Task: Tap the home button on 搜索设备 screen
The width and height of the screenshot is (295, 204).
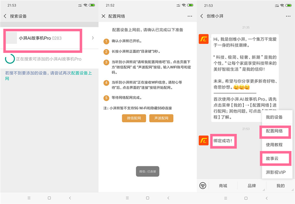Action: [49, 198]
